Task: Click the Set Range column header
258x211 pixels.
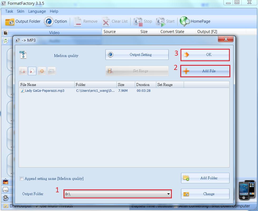Action: [x=170, y=85]
